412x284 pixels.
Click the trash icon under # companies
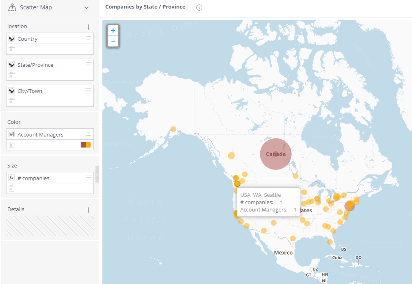[12, 188]
